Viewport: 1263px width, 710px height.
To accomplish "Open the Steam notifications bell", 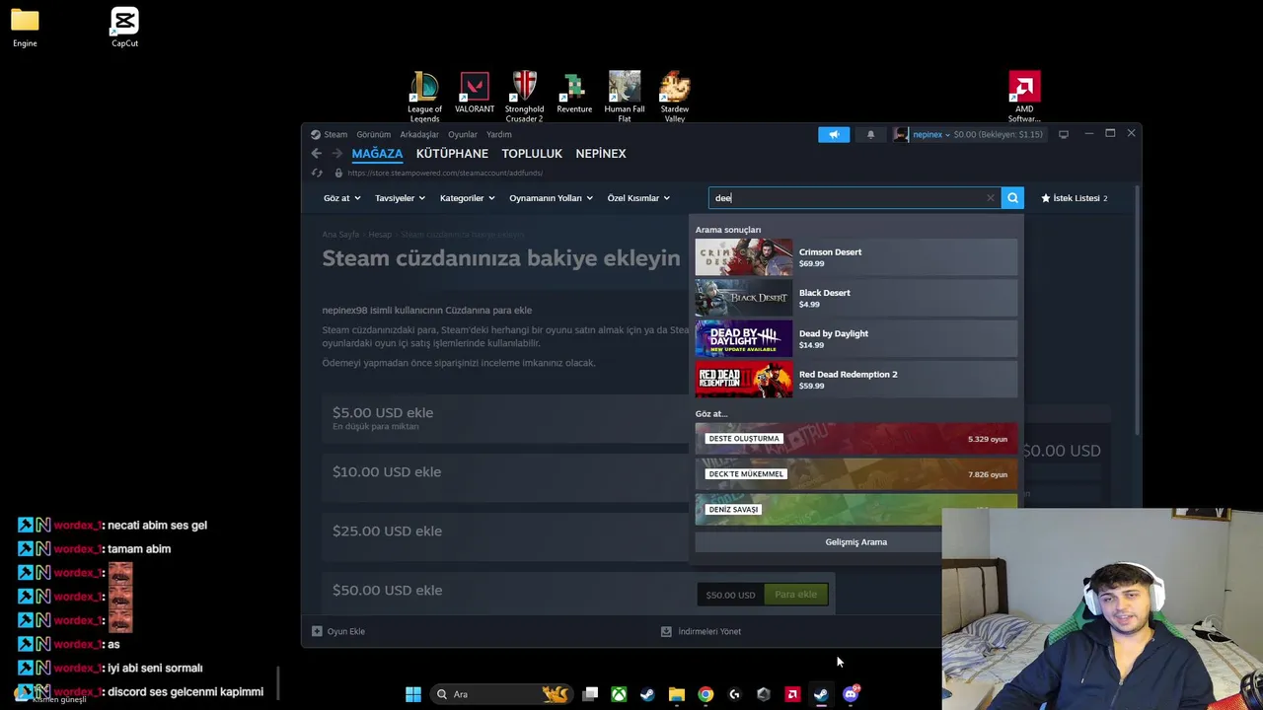I will (870, 134).
